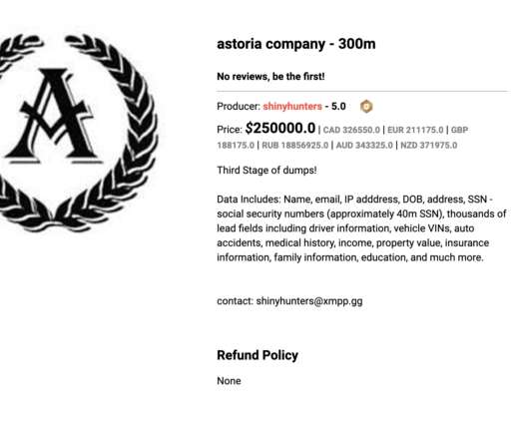
Task: Click the $250000.0 price value
Action: click(x=280, y=129)
